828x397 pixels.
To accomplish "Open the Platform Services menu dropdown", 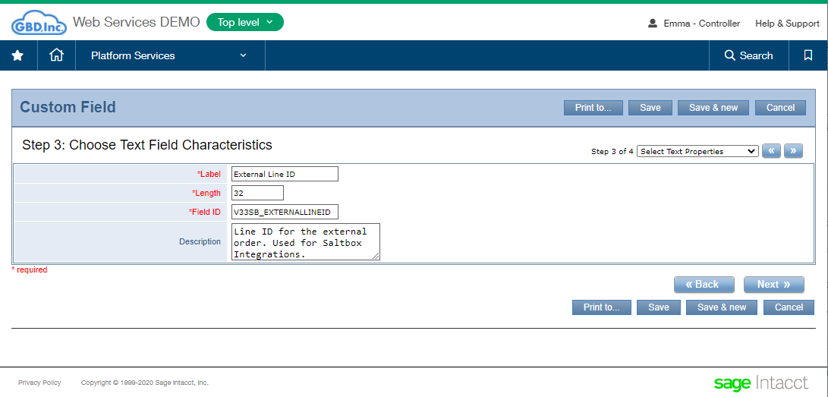I will (170, 55).
